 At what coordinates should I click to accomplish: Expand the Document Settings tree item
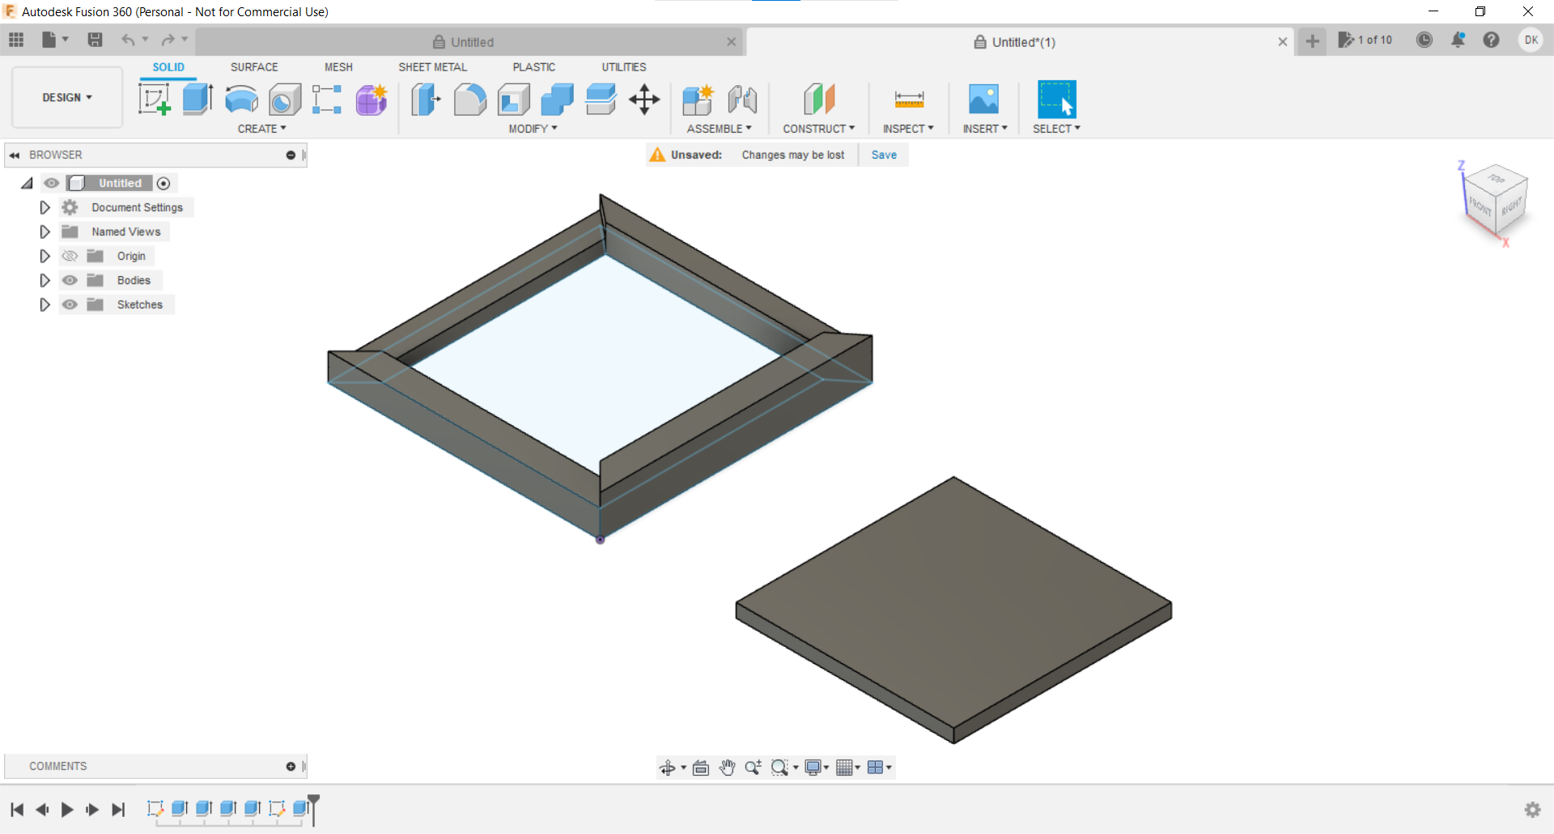[45, 207]
